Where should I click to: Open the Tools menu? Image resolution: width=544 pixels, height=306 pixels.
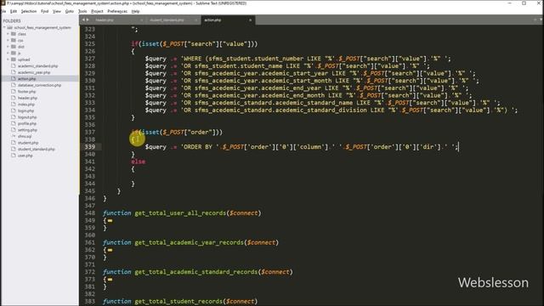point(82,11)
